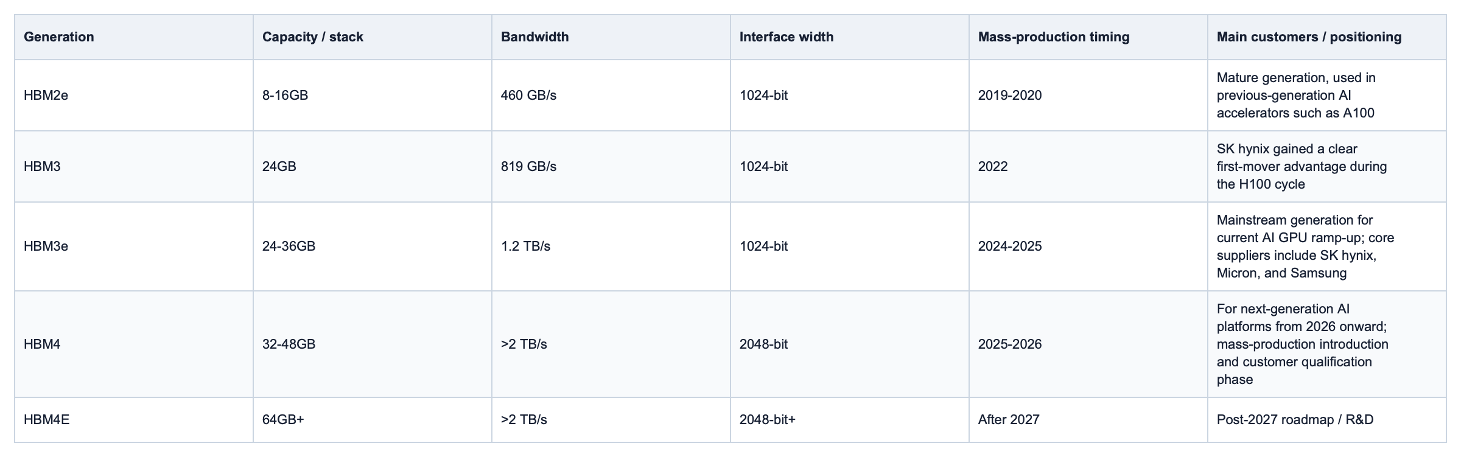
Task: Click the 1.2 TB/s bandwidth cell
Action: click(x=611, y=246)
